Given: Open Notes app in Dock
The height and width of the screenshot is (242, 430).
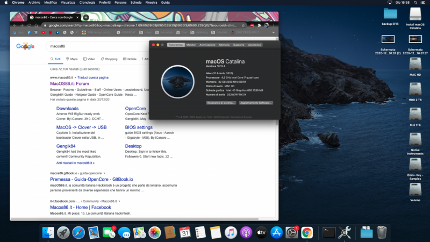Looking at the screenshot, I should click(x=216, y=233).
